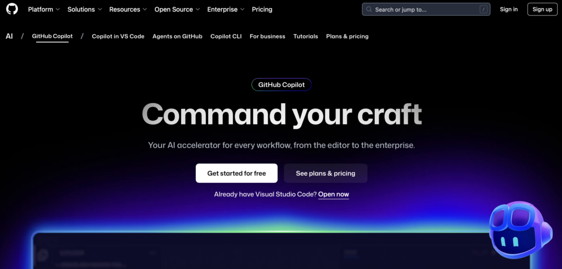This screenshot has height=269, width=562.
Task: Open the Agents on GitHub tab
Action: pyautogui.click(x=177, y=36)
